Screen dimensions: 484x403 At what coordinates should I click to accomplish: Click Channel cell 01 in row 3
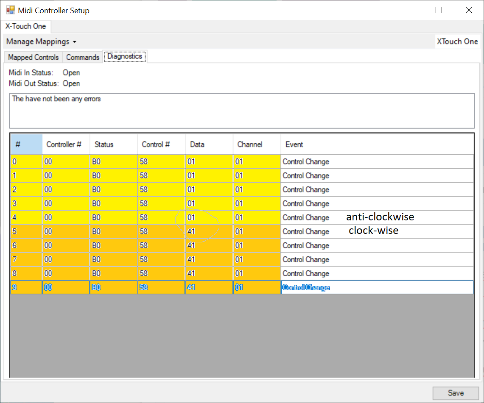coord(257,203)
